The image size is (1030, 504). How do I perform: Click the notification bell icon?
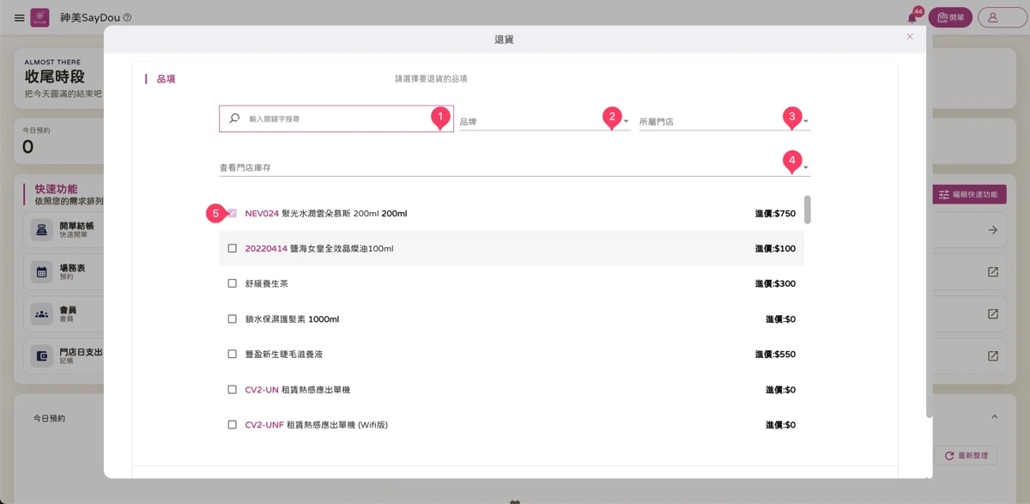912,18
